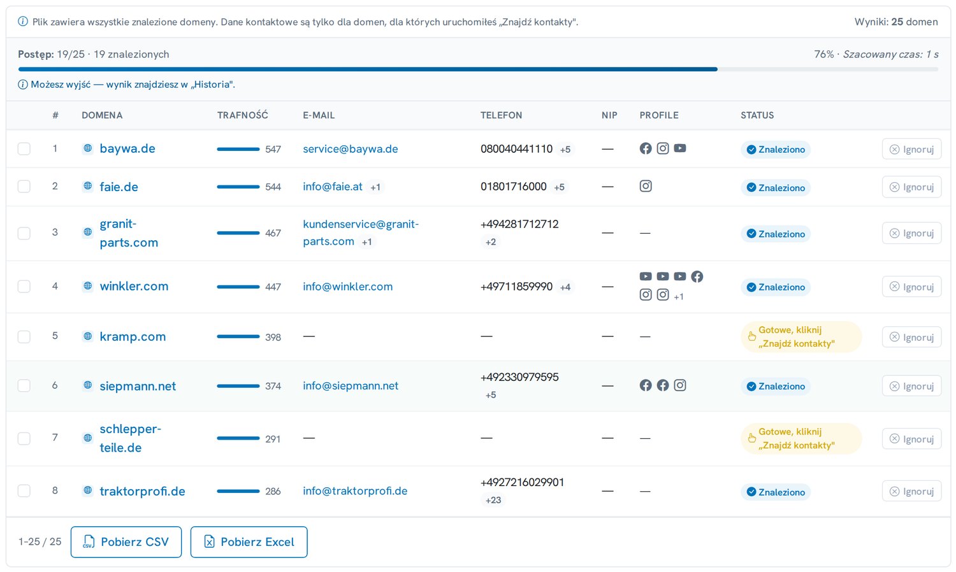The width and height of the screenshot is (956, 572).
Task: Show +23 more phones for traktorprofi.de
Action: pyautogui.click(x=493, y=500)
